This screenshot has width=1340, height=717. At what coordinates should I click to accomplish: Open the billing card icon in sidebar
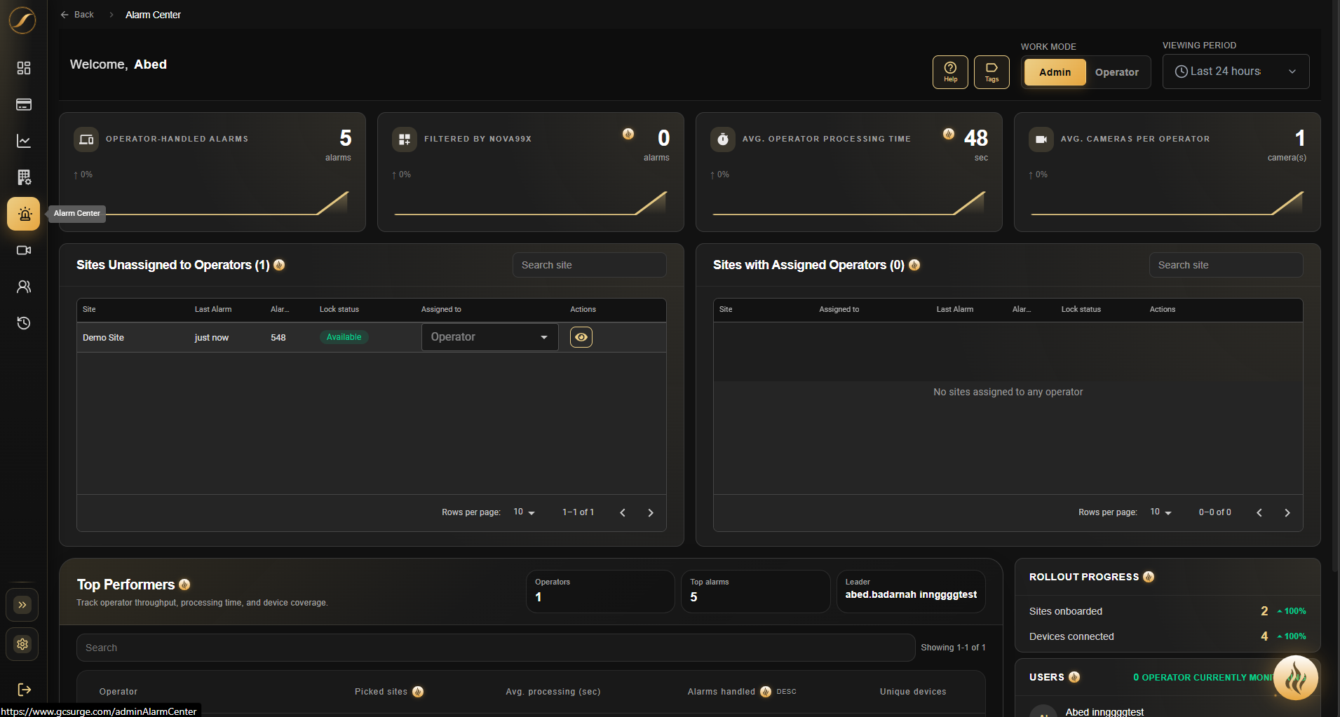[24, 104]
